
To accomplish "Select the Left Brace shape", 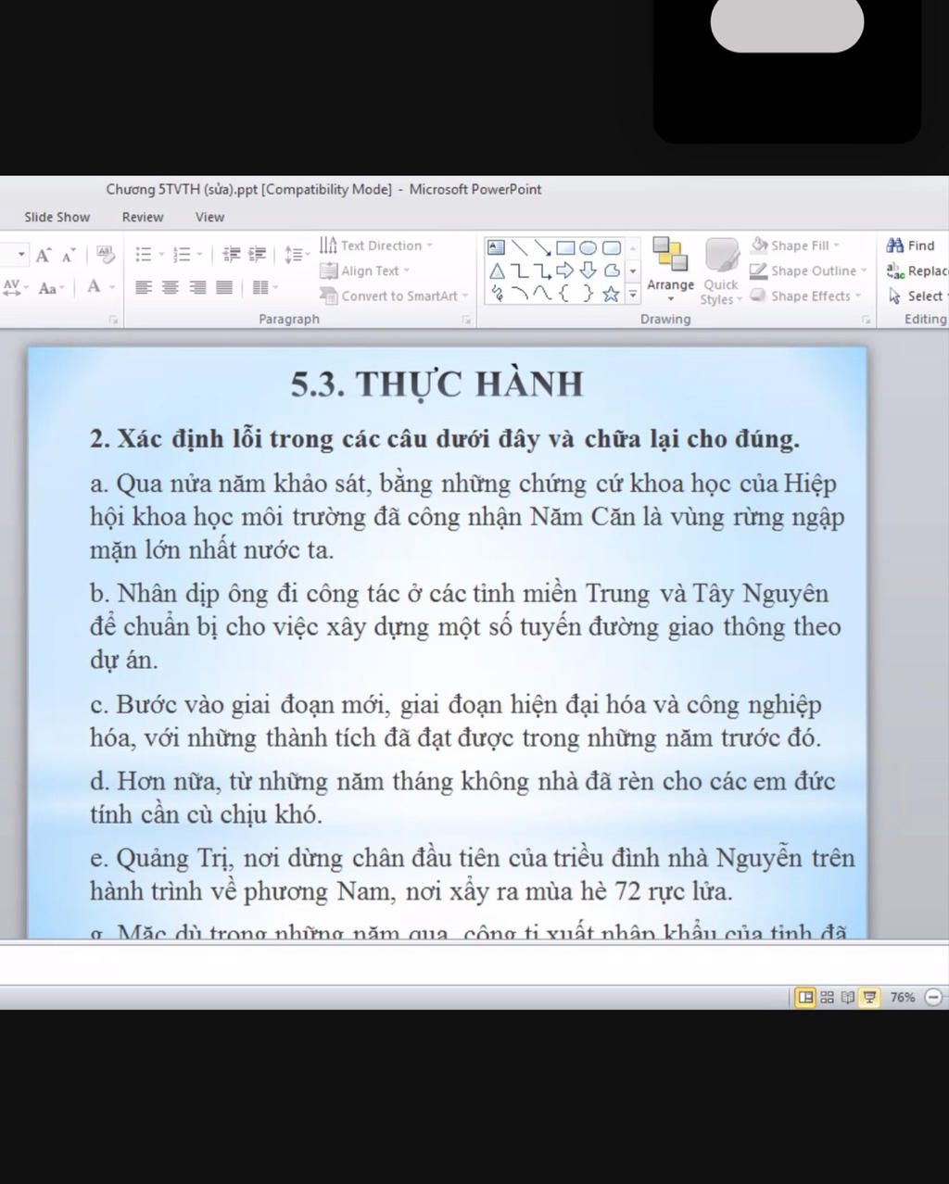I will tap(565, 294).
